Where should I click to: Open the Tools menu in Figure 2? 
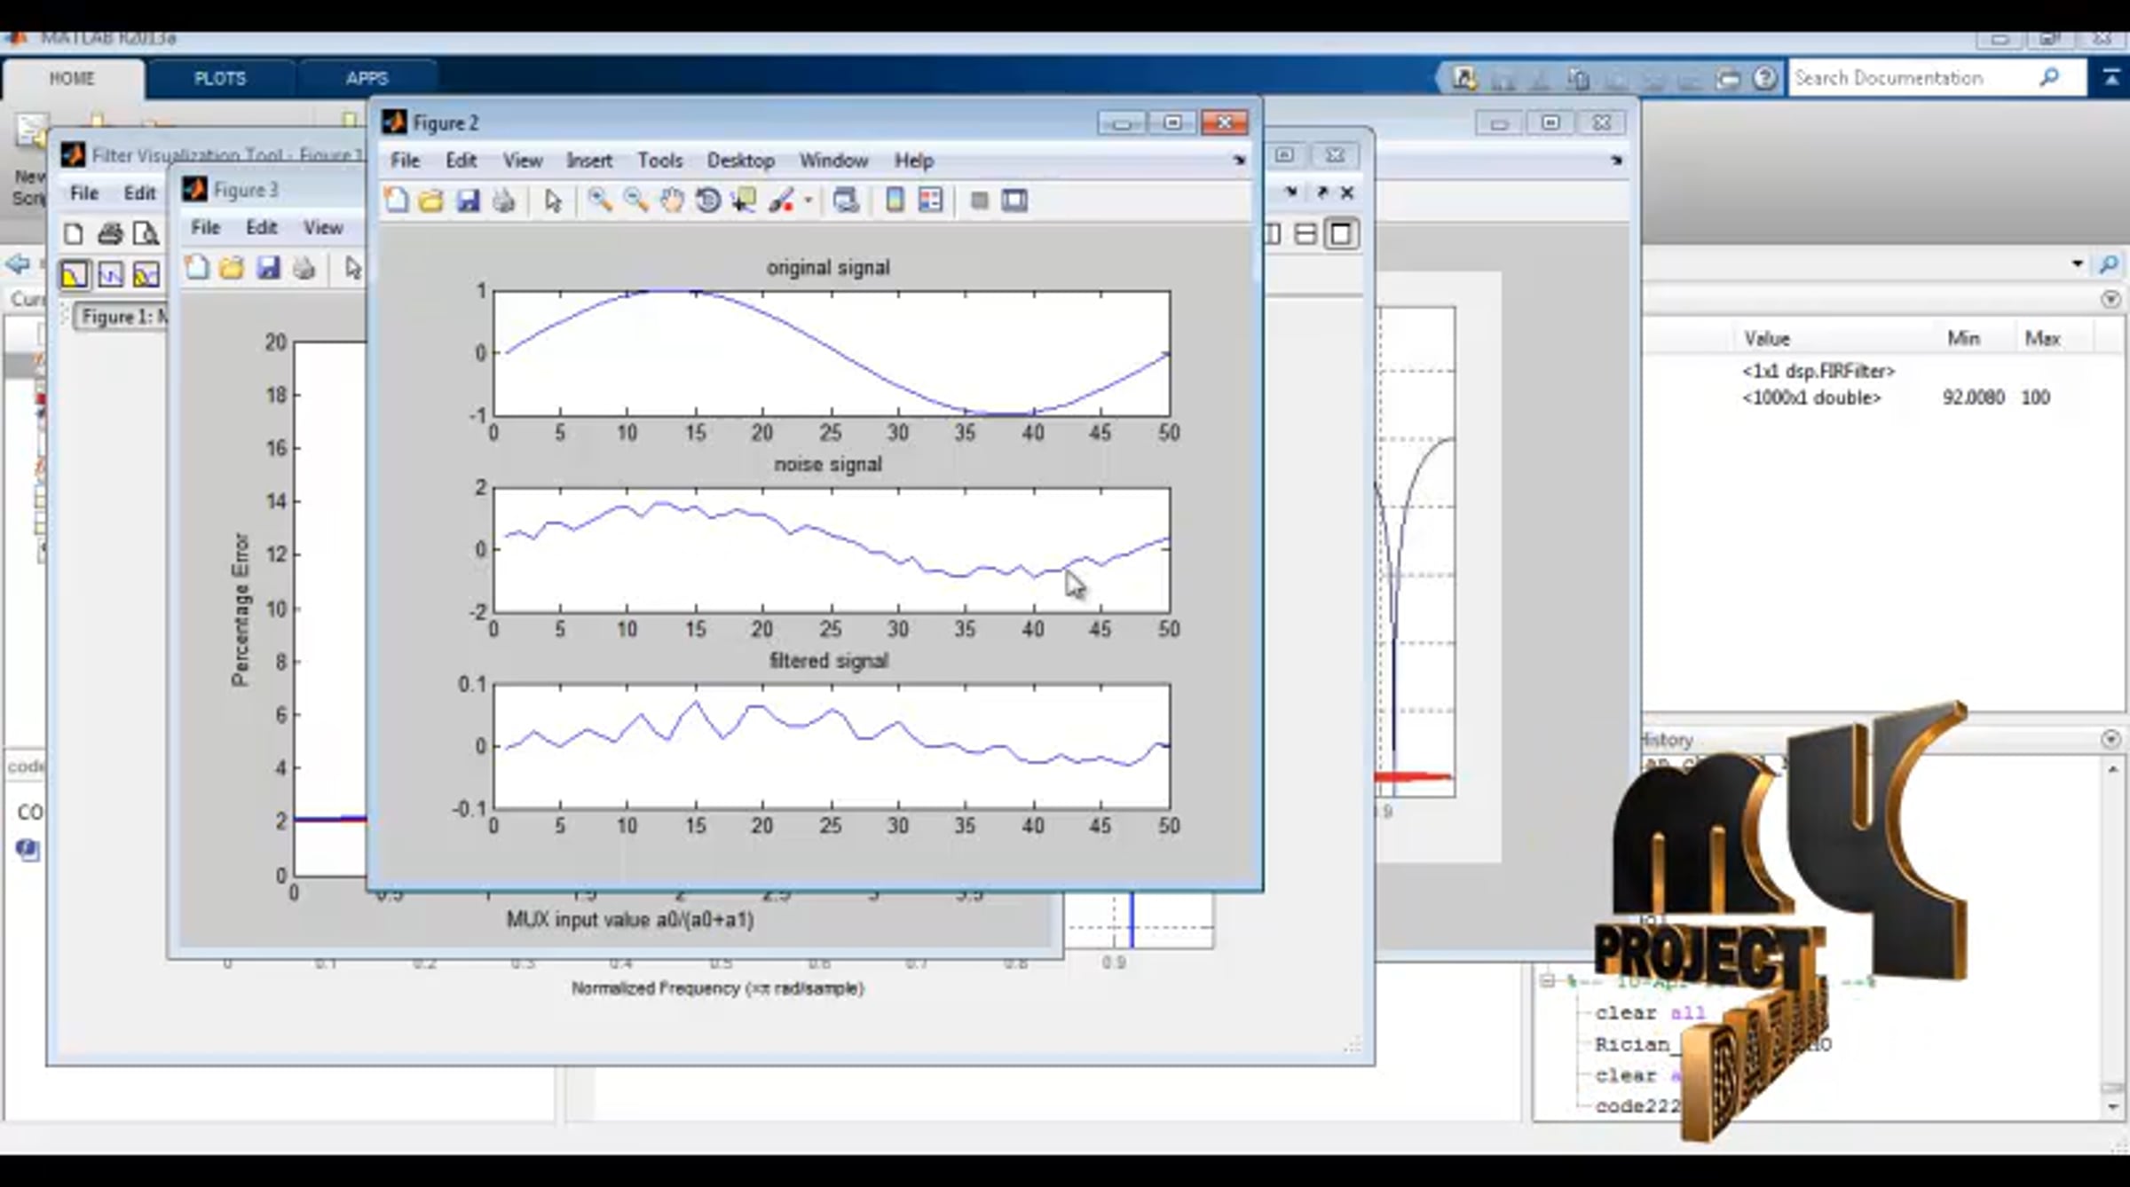(659, 161)
